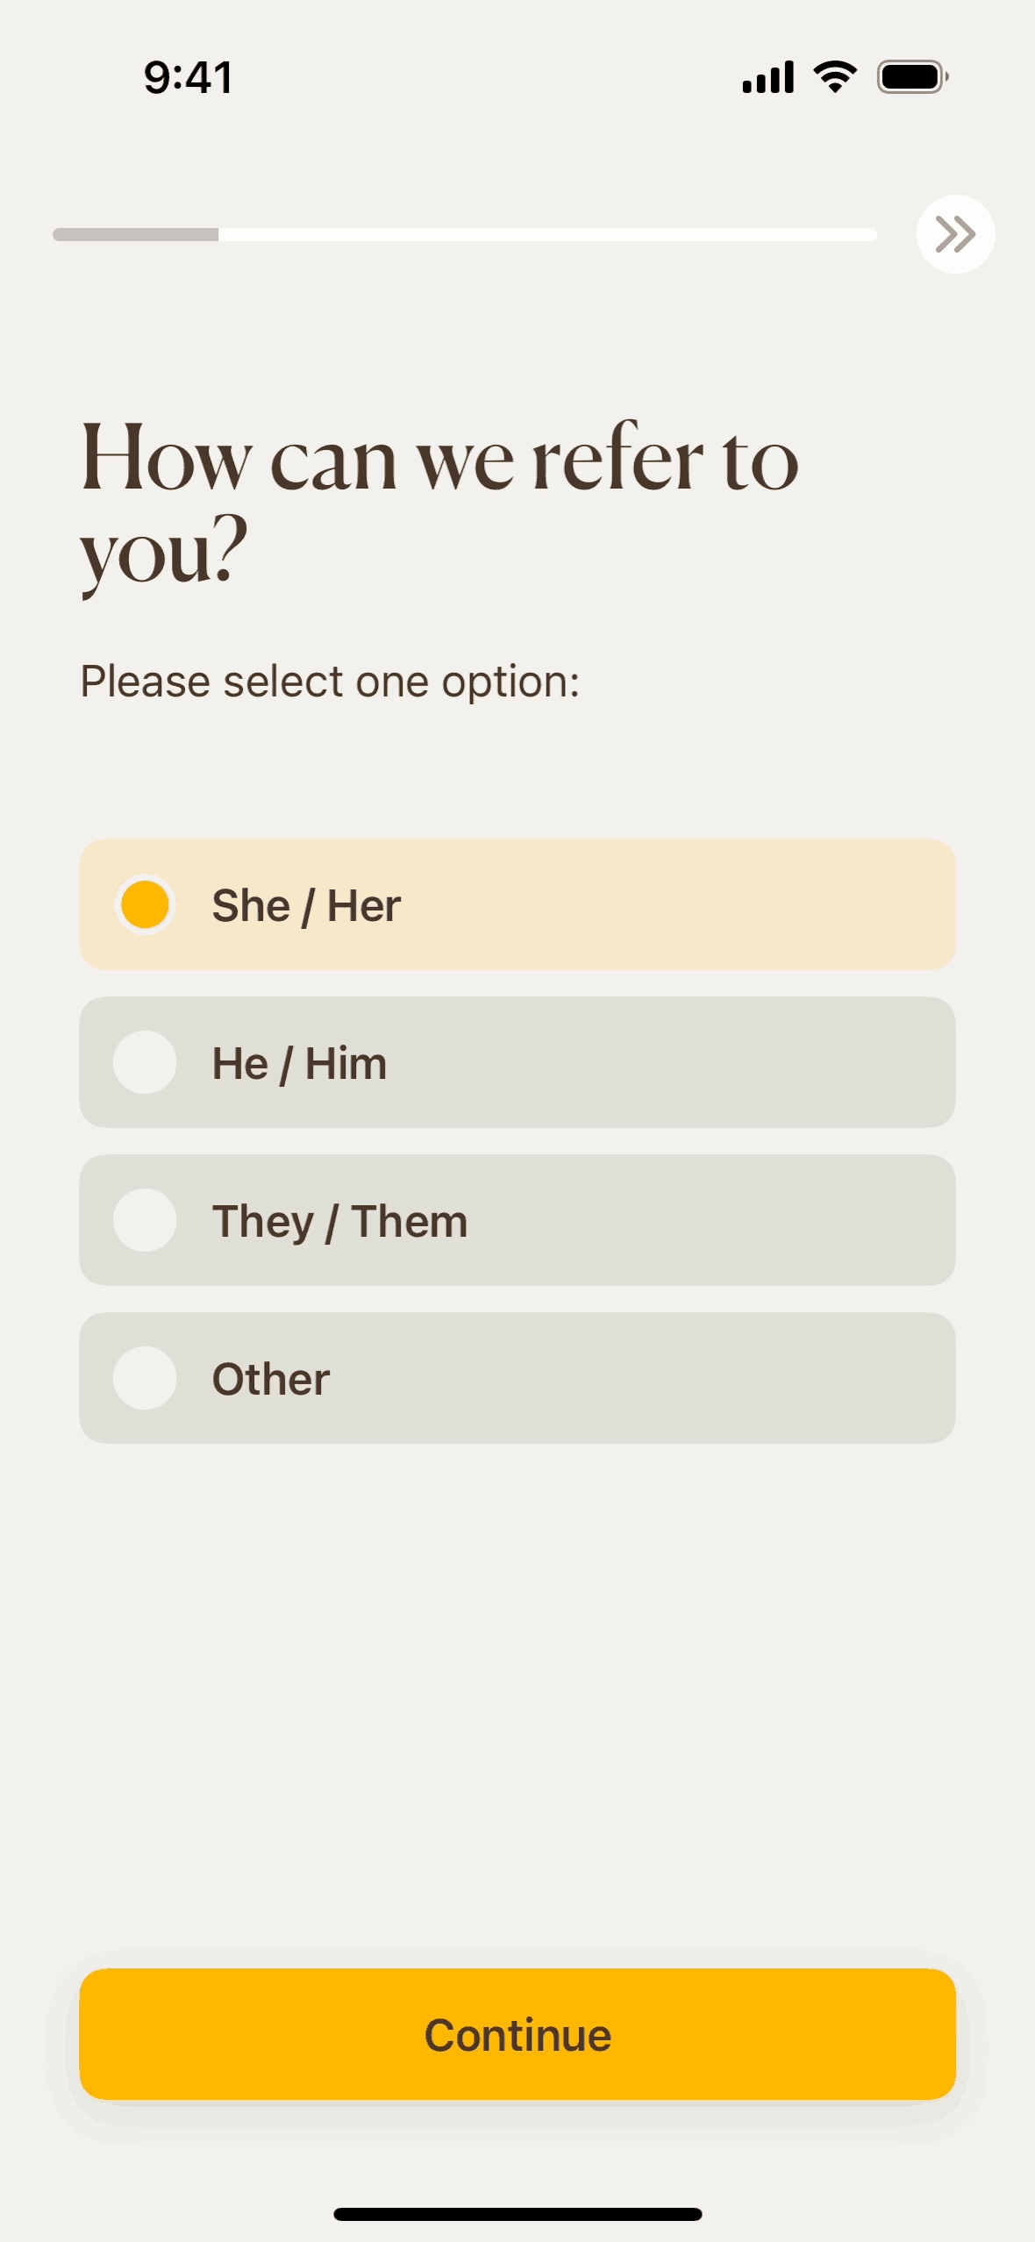Select the They / Them radio circle

point(145,1220)
